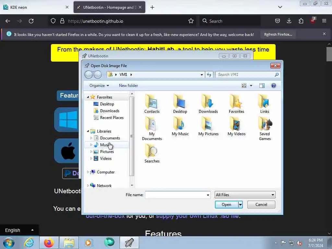Click the Cancel button

[x=261, y=205]
